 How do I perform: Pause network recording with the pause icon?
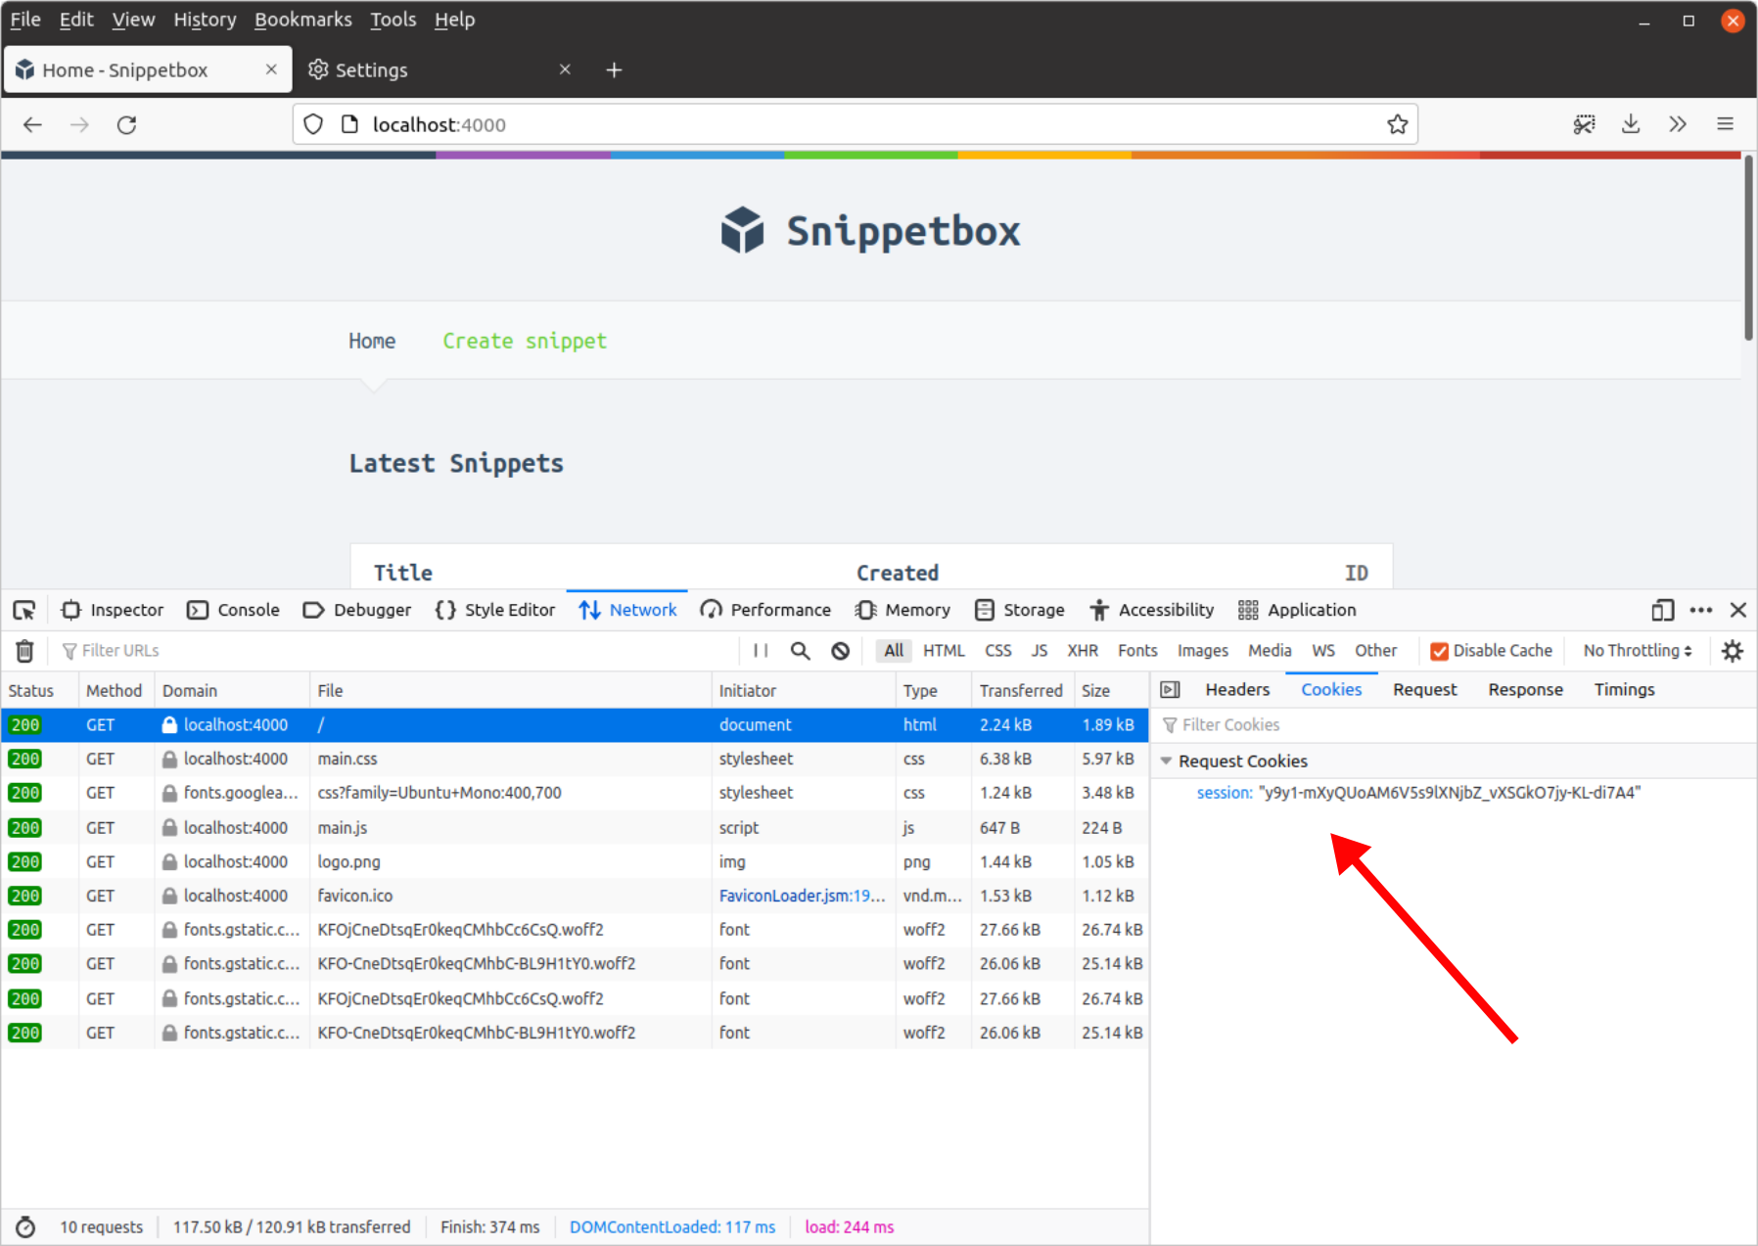click(761, 651)
